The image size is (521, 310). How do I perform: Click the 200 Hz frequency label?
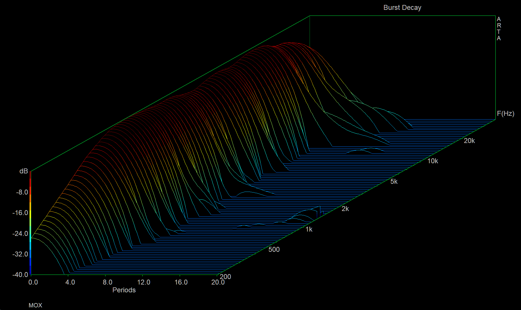click(x=226, y=276)
